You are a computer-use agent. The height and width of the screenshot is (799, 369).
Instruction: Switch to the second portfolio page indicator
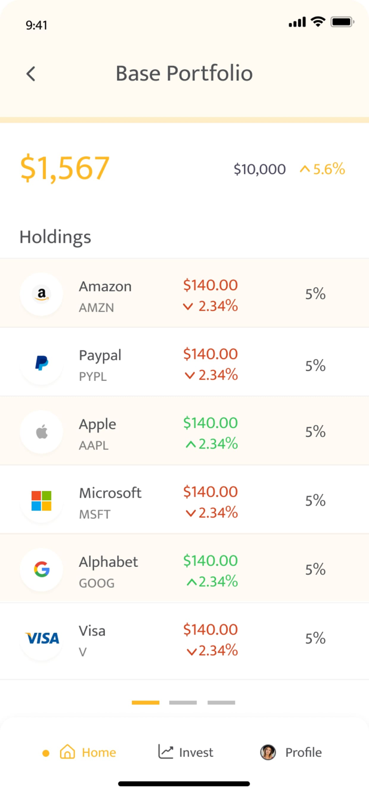coord(183,702)
